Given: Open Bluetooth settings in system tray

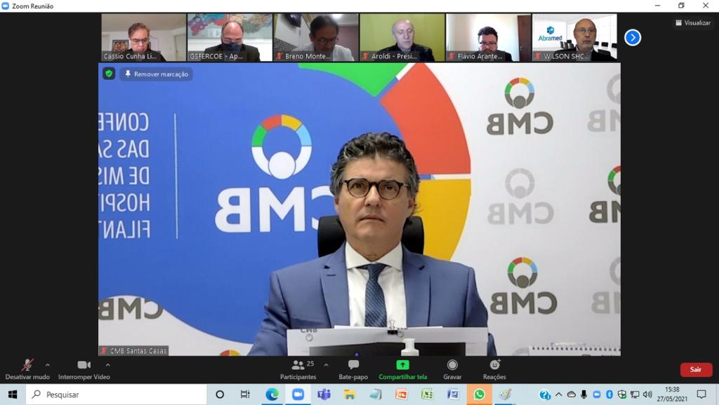Looking at the screenshot, I should click(x=609, y=394).
